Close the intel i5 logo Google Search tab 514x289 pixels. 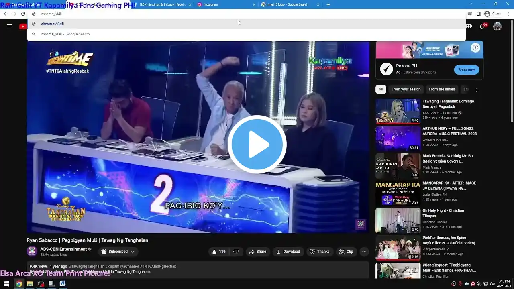pos(318,4)
